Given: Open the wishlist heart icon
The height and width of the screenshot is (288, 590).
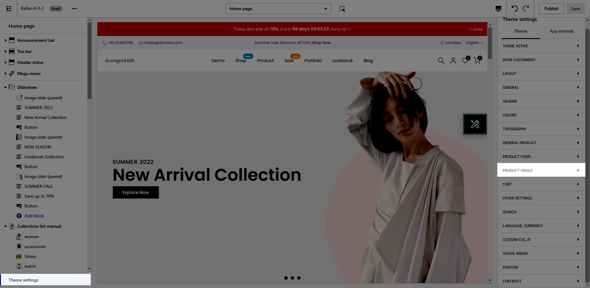Looking at the screenshot, I should (x=465, y=61).
